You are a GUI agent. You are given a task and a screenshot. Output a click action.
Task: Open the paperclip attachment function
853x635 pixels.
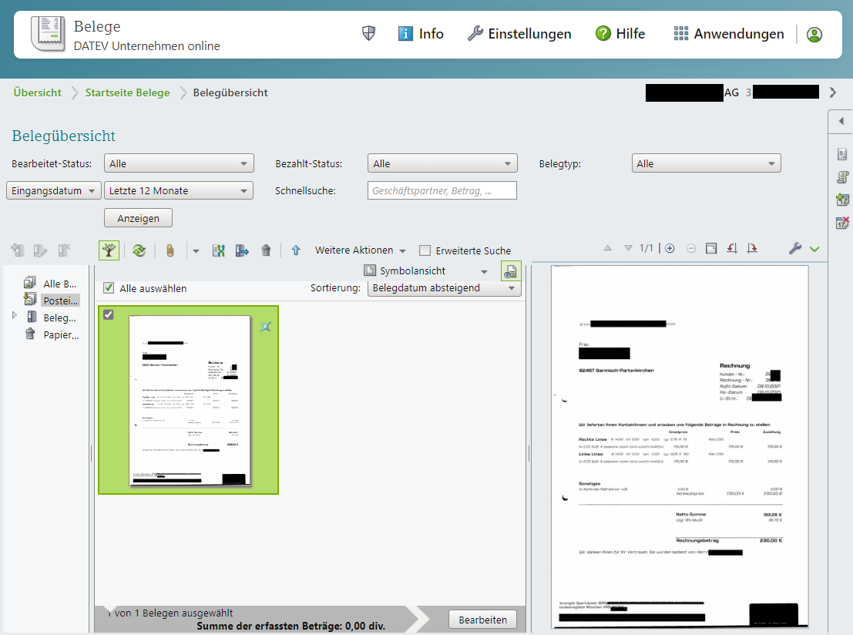(170, 250)
